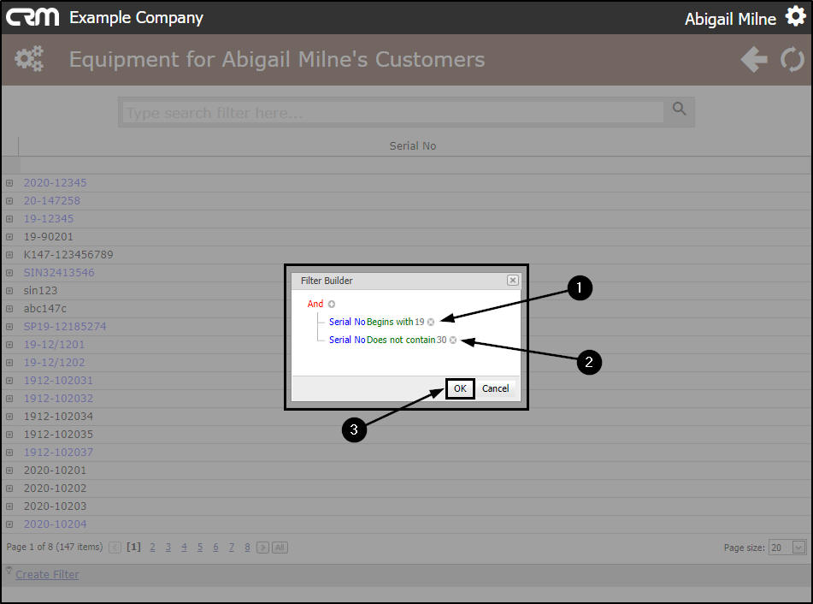Click the previous page arrow button
The width and height of the screenshot is (813, 604).
115,548
